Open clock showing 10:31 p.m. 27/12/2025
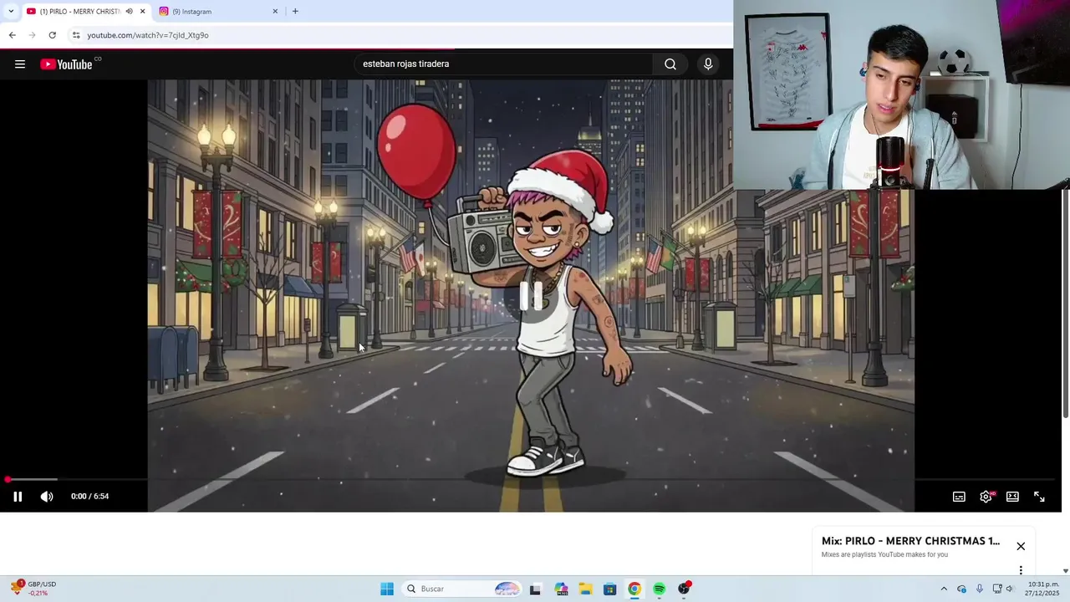 (1042, 589)
